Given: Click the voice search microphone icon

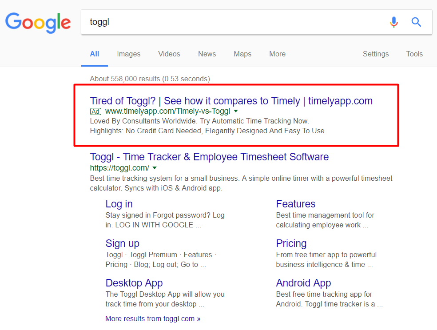Looking at the screenshot, I should (394, 22).
